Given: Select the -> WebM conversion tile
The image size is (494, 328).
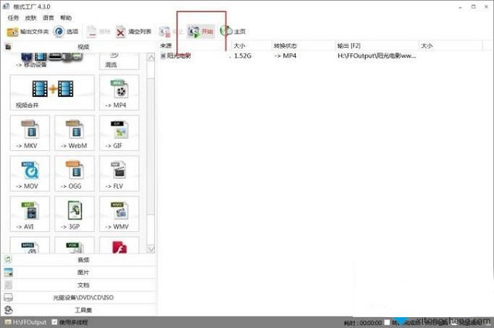Looking at the screenshot, I should tap(74, 132).
